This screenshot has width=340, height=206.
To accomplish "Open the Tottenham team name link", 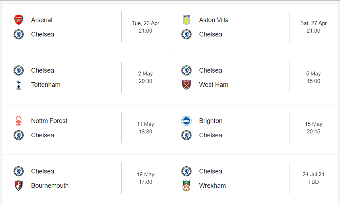I will (46, 85).
